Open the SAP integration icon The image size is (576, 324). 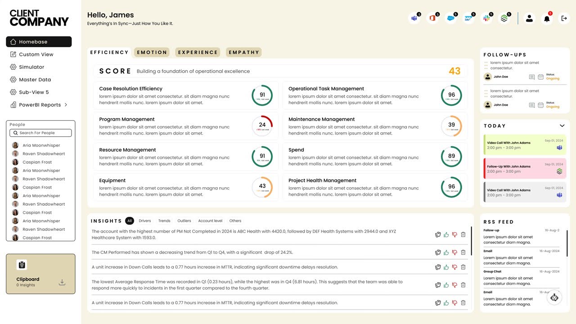[468, 18]
